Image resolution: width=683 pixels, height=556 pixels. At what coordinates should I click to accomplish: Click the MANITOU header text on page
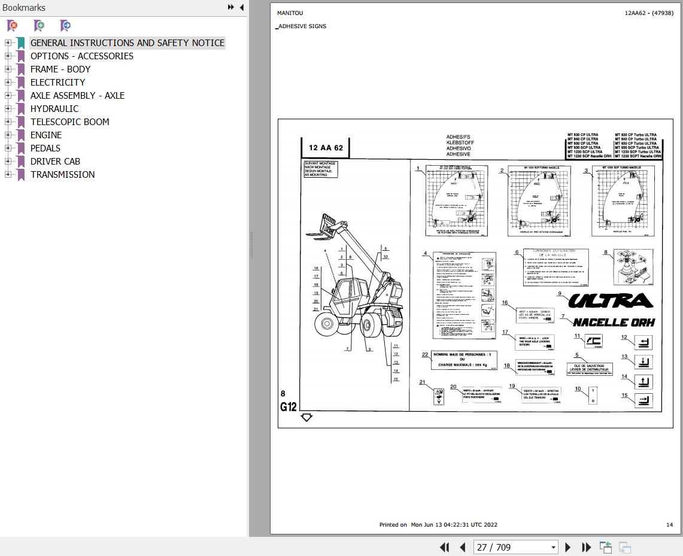pos(290,13)
